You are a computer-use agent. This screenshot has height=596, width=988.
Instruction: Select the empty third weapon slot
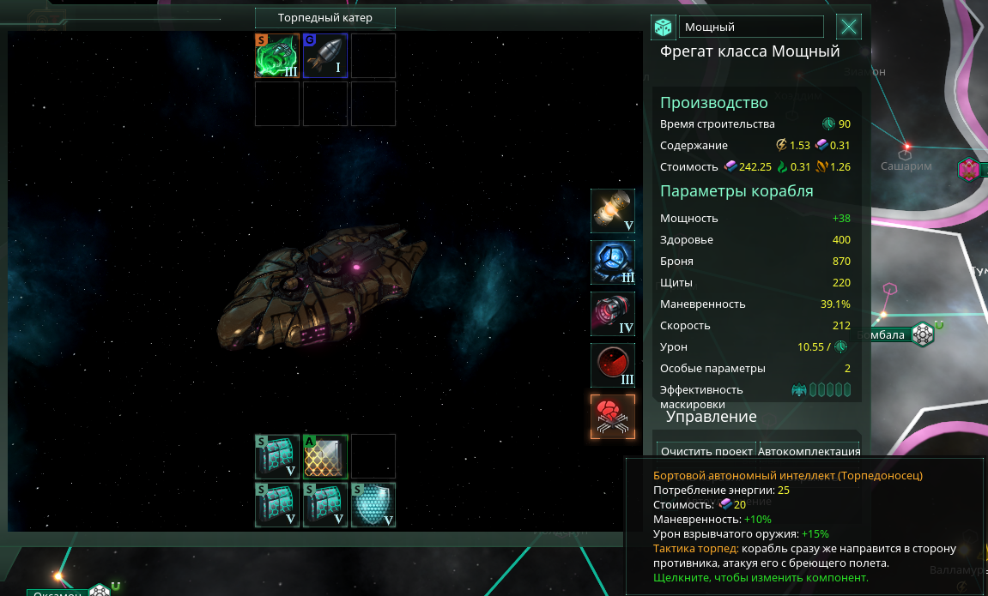coord(373,56)
